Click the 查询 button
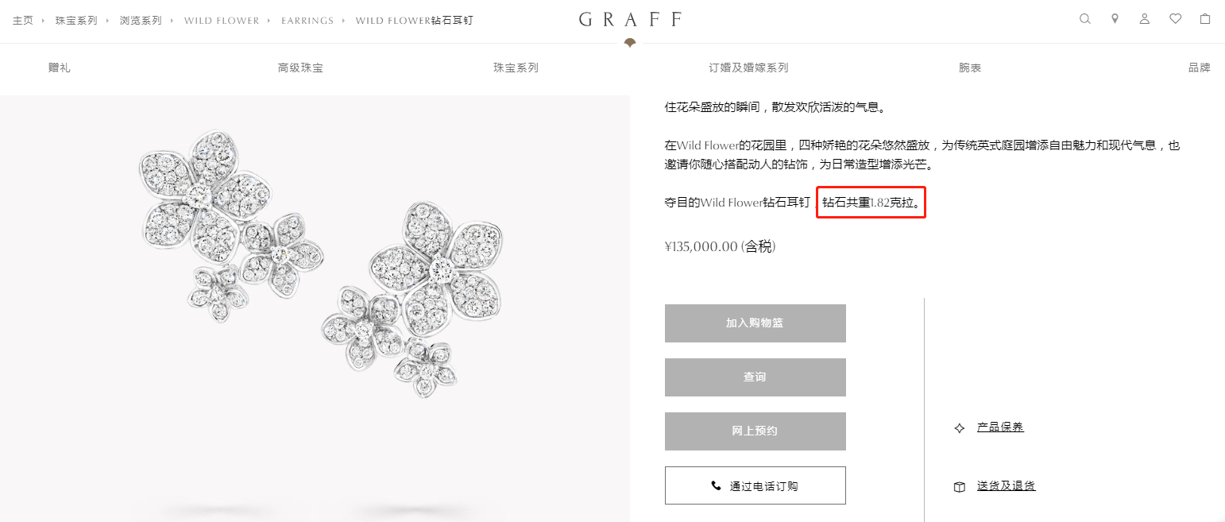1225x522 pixels. [755, 377]
